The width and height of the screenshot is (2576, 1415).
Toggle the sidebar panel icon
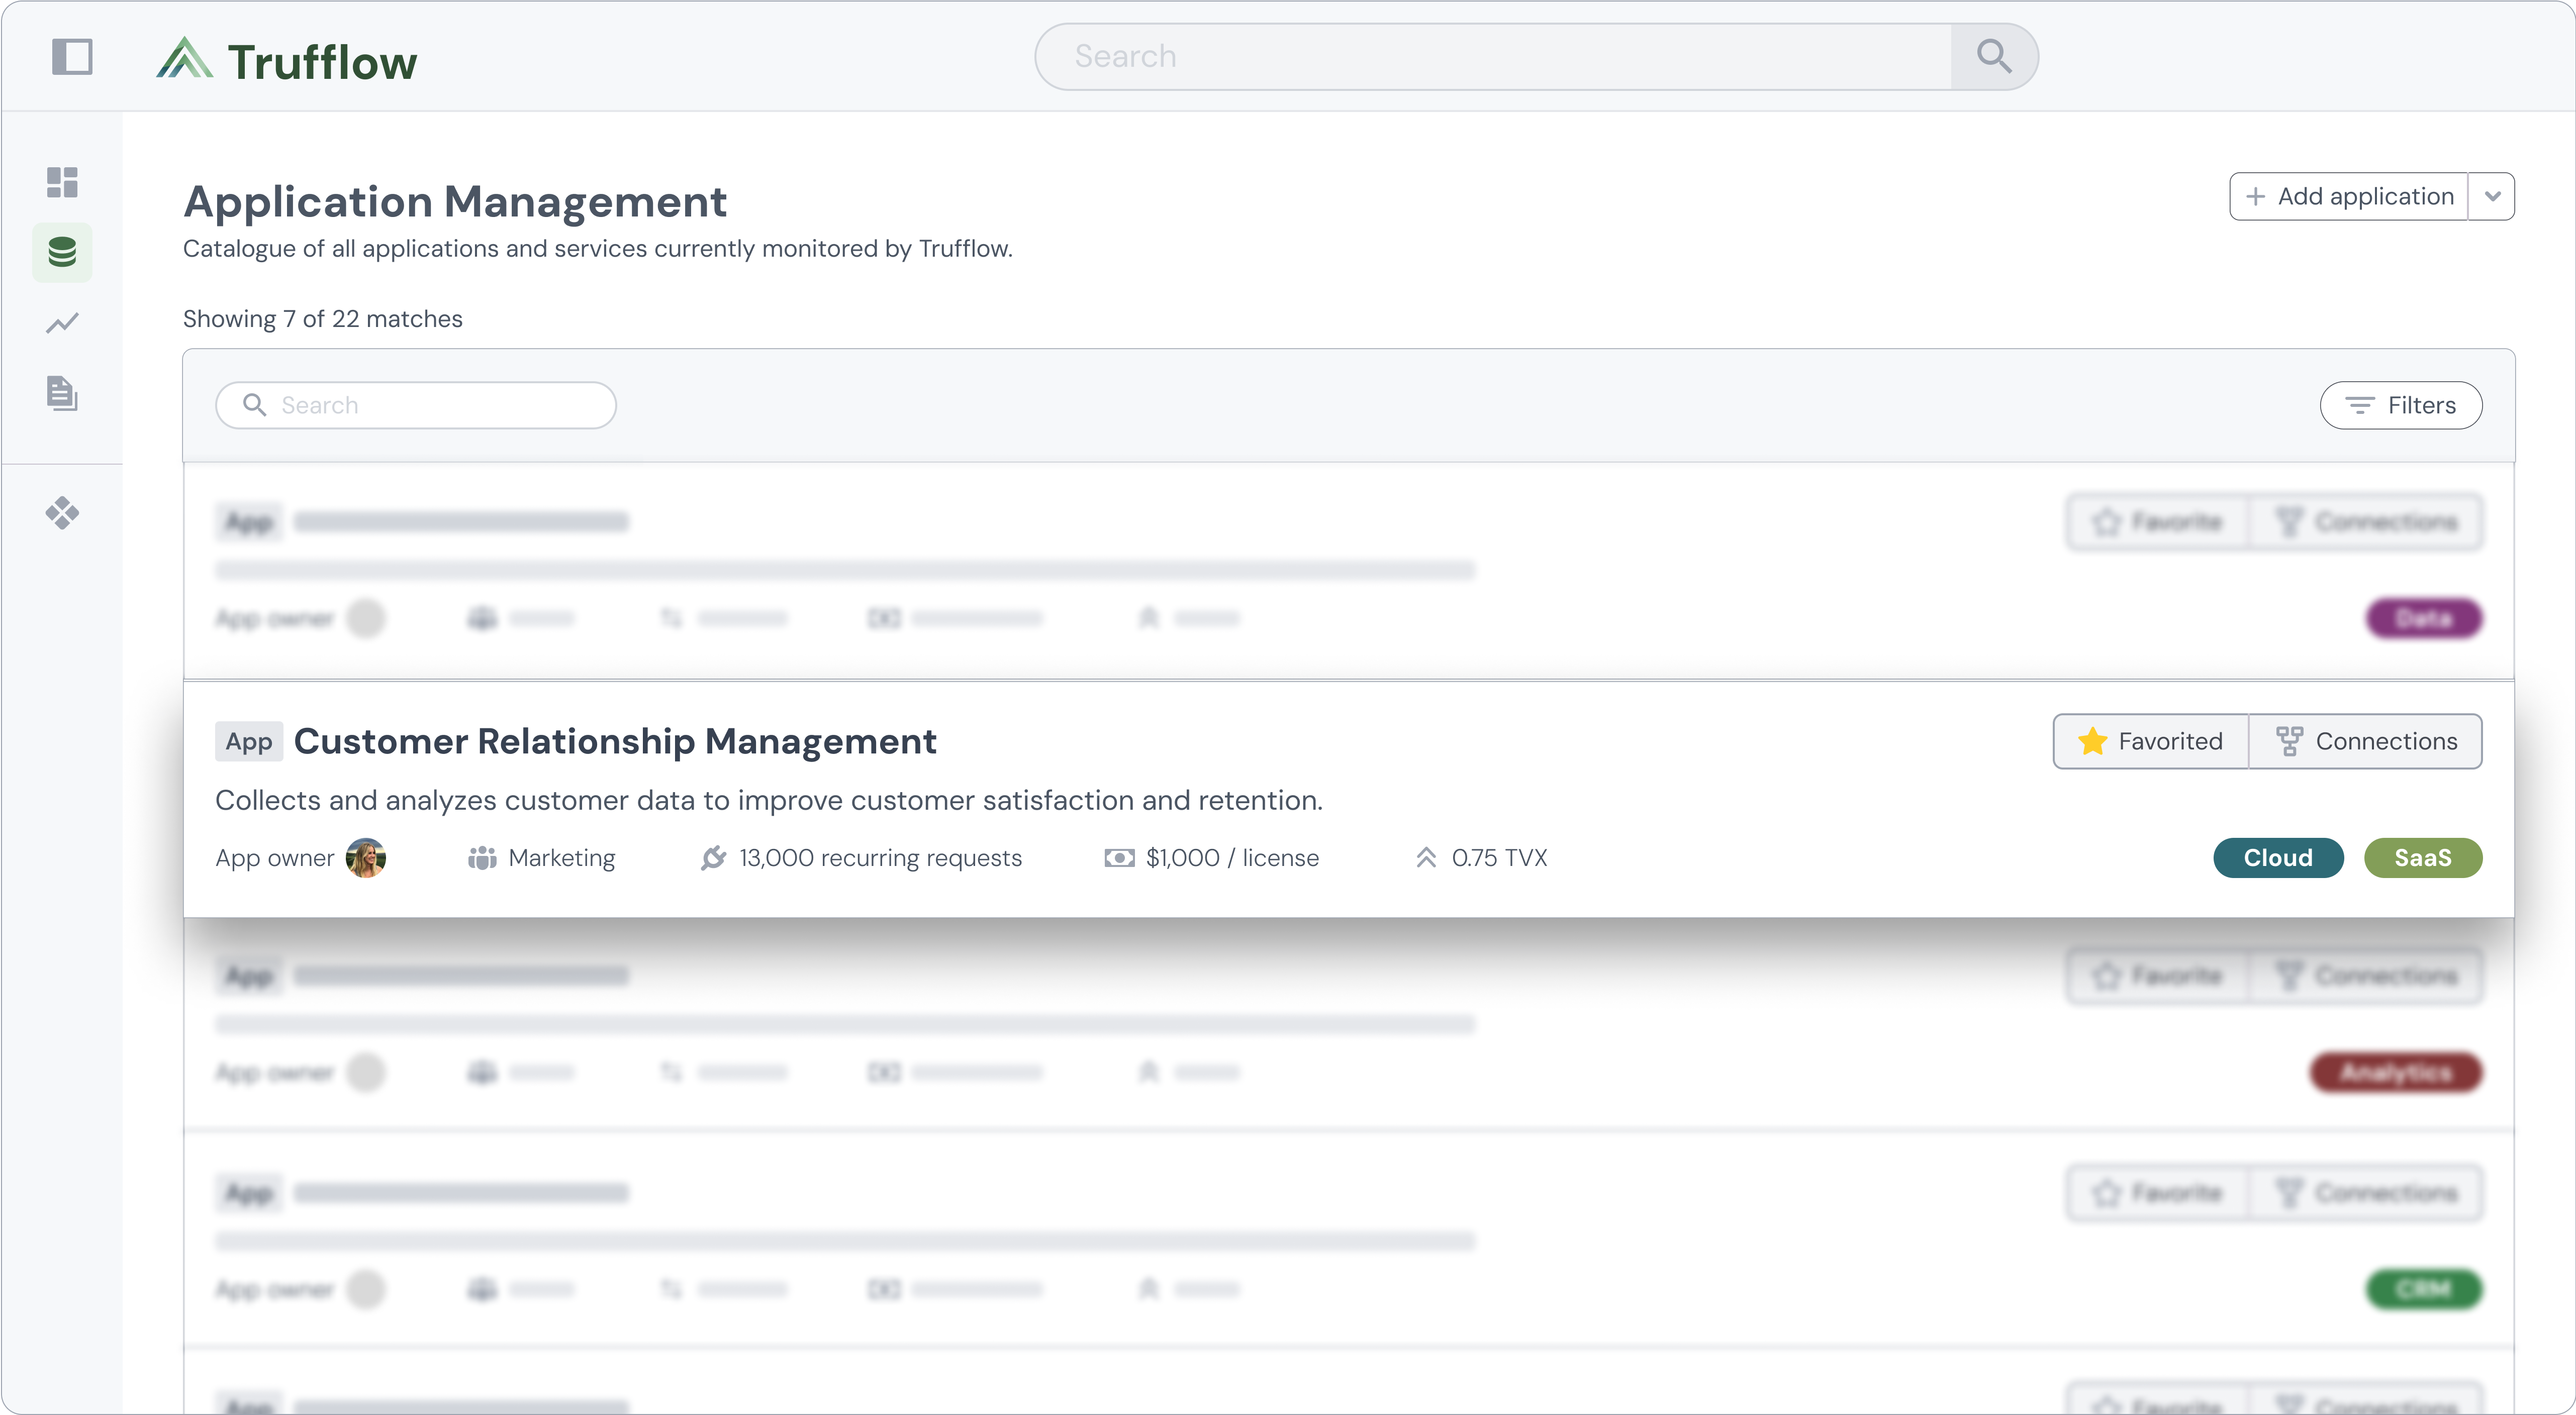72,57
